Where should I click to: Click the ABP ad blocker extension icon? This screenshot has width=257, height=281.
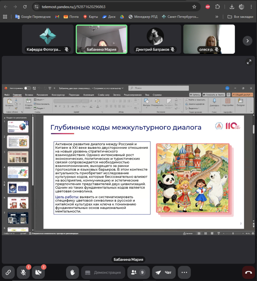(208, 7)
